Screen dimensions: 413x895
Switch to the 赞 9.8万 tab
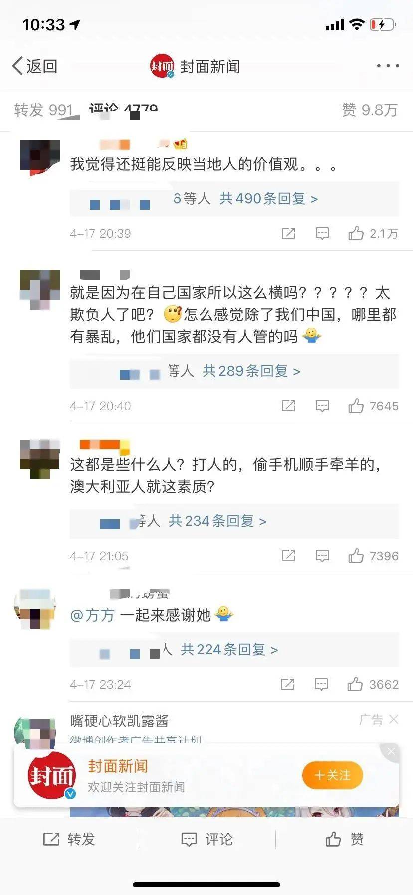pos(370,110)
